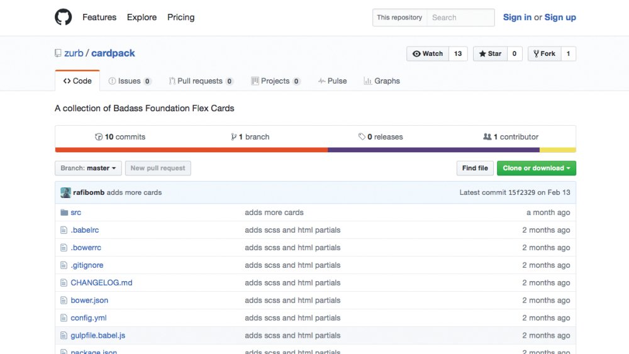Screen dimensions: 629x354
Task: Open the zurb owner link
Action: tap(74, 53)
